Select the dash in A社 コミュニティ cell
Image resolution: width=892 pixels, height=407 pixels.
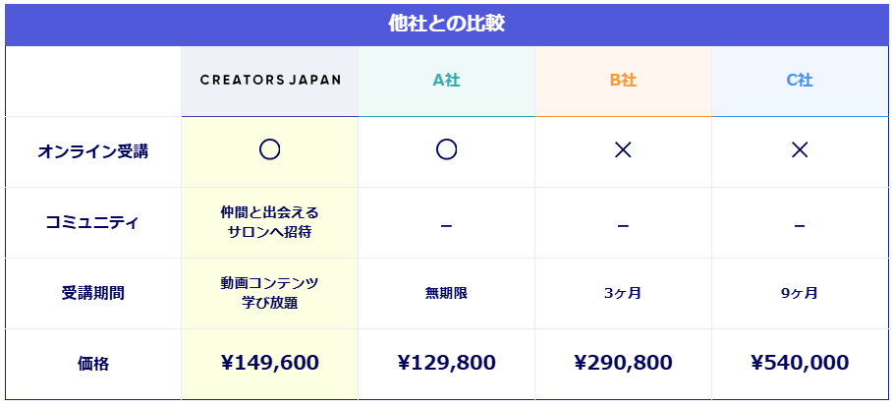(x=447, y=226)
